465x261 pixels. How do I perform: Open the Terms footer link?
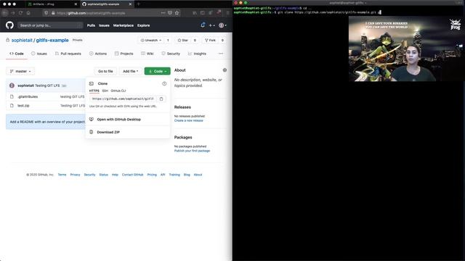click(62, 175)
